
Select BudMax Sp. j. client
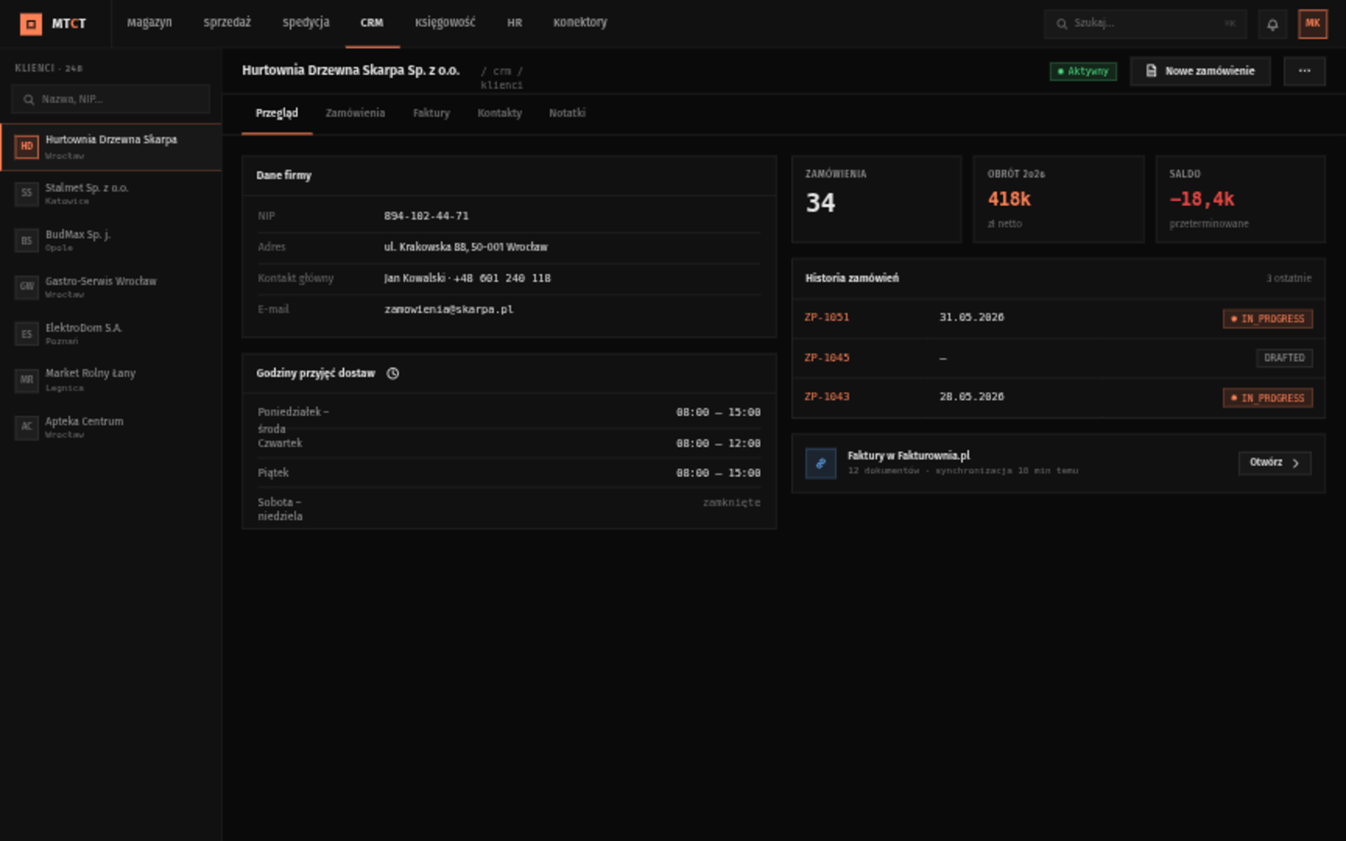(x=111, y=241)
